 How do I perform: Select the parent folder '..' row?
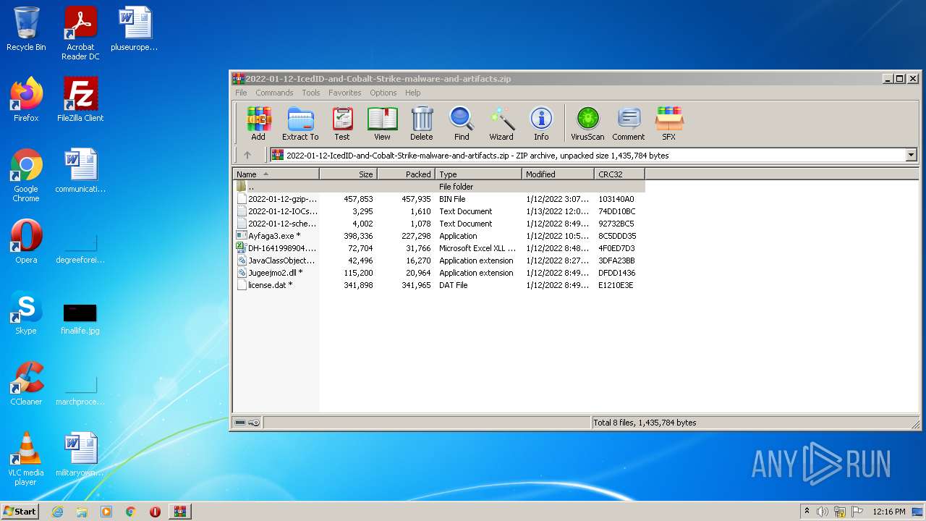pos(439,187)
